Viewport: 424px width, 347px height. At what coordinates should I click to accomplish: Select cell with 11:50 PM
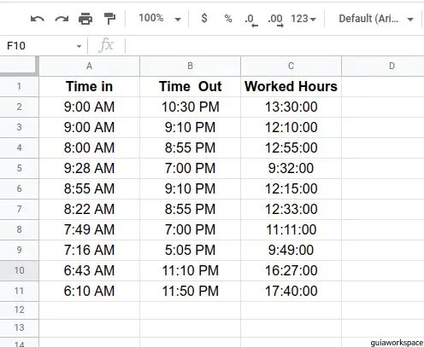(x=190, y=291)
